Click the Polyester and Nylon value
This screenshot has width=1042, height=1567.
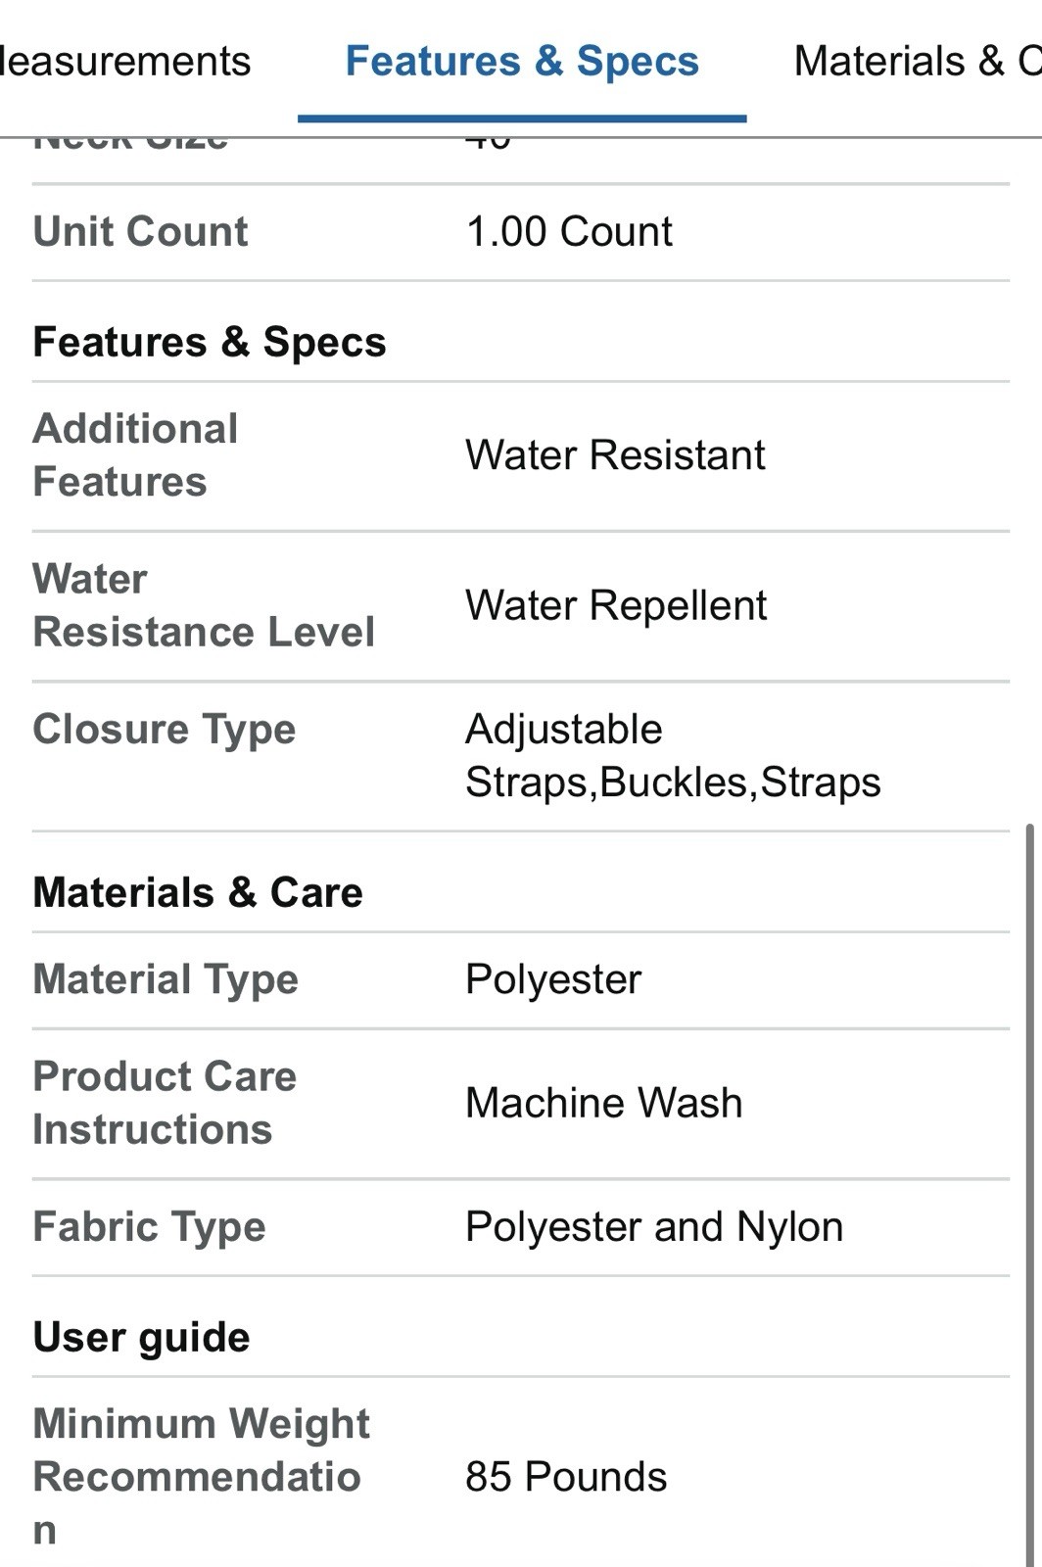click(x=654, y=1227)
